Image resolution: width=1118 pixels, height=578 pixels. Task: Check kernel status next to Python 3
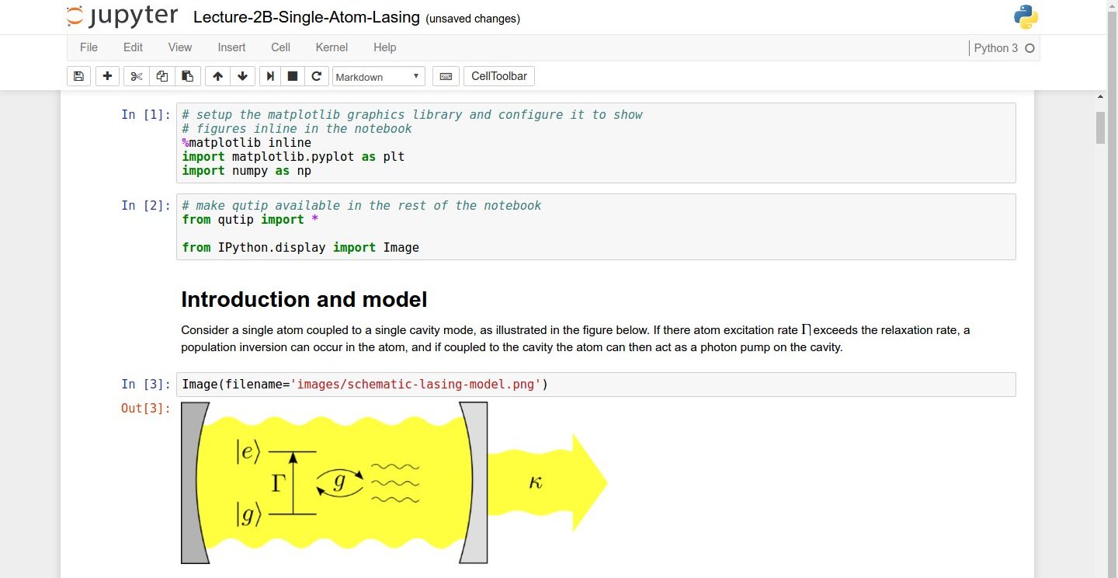click(x=1029, y=47)
